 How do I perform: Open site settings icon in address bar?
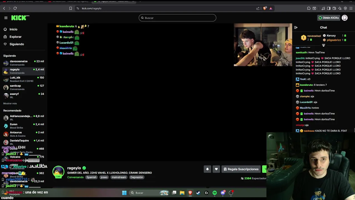[x=78, y=8]
